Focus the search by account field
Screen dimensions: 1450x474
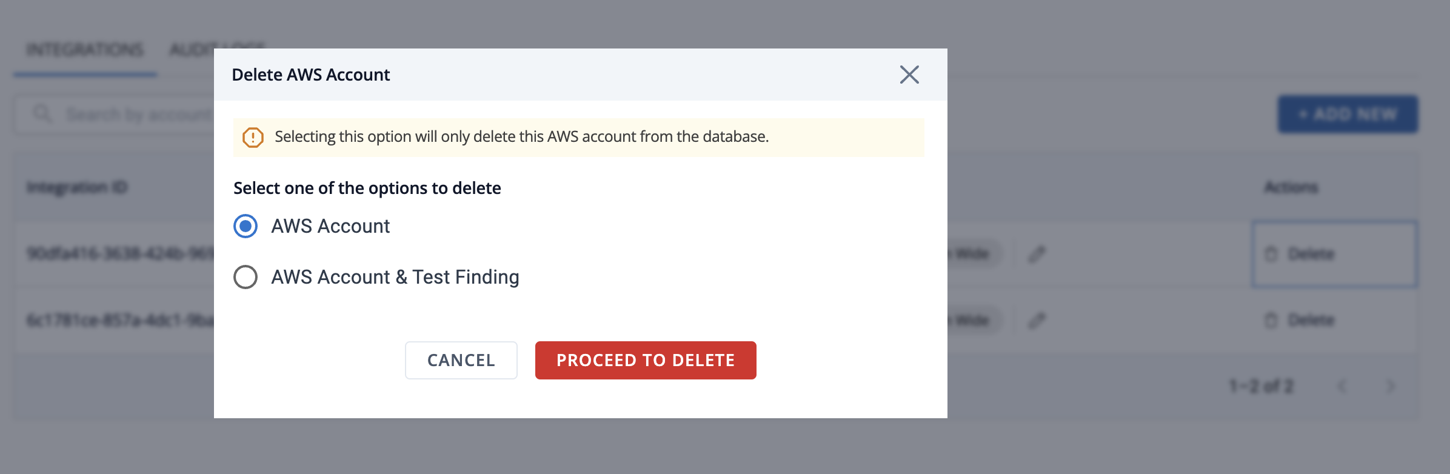click(115, 114)
